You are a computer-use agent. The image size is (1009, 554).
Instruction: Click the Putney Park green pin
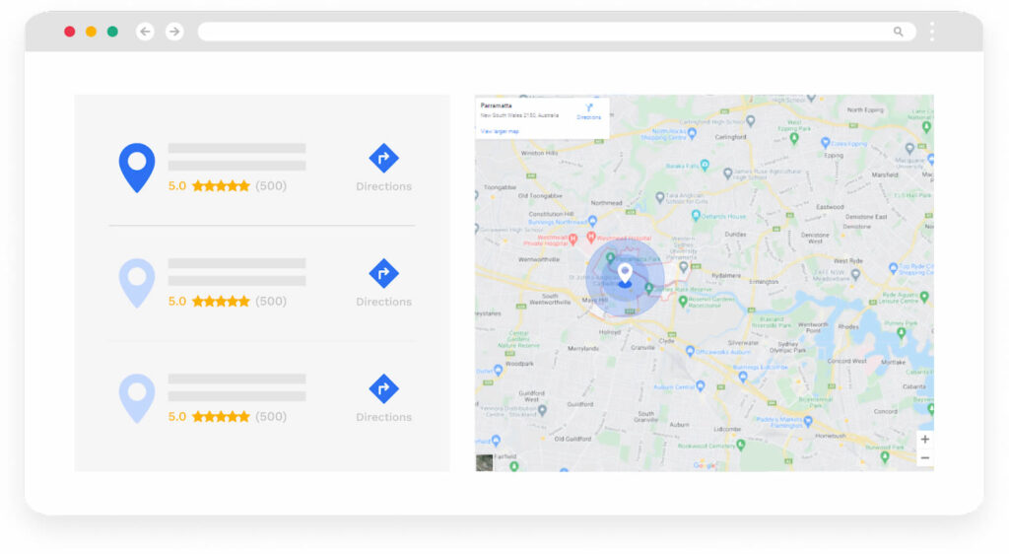[x=902, y=332]
